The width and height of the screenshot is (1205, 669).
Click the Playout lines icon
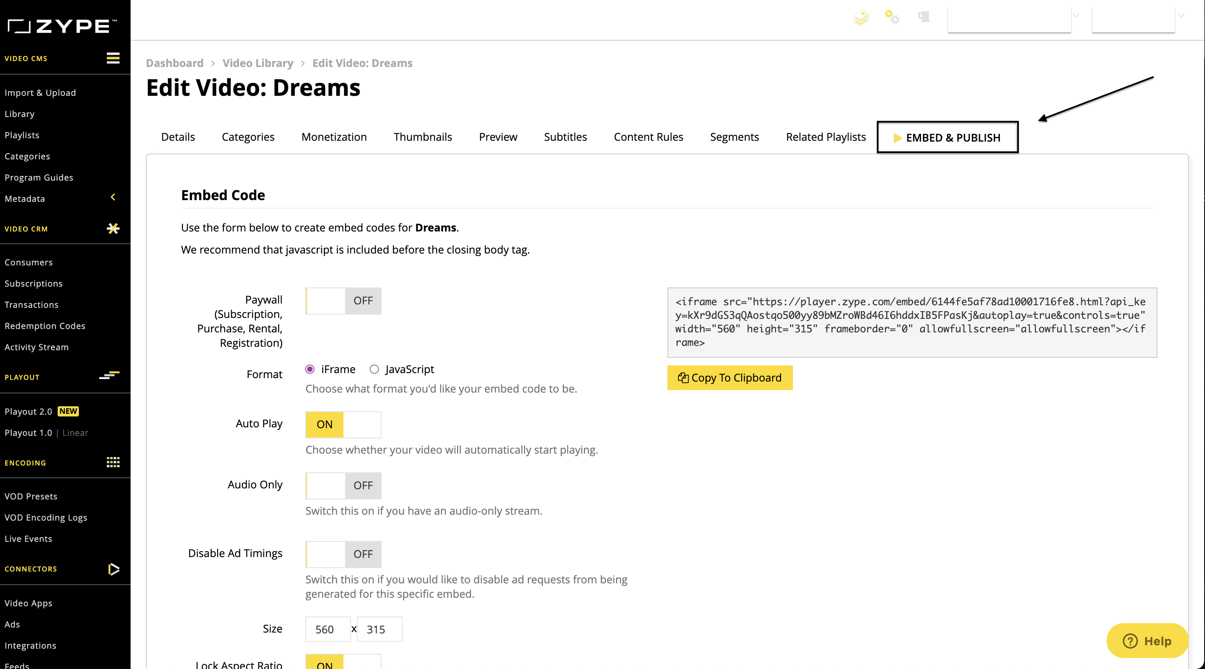click(109, 375)
